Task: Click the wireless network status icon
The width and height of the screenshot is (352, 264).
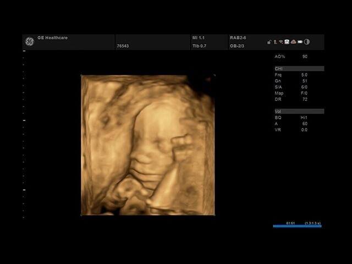Action: click(281, 42)
